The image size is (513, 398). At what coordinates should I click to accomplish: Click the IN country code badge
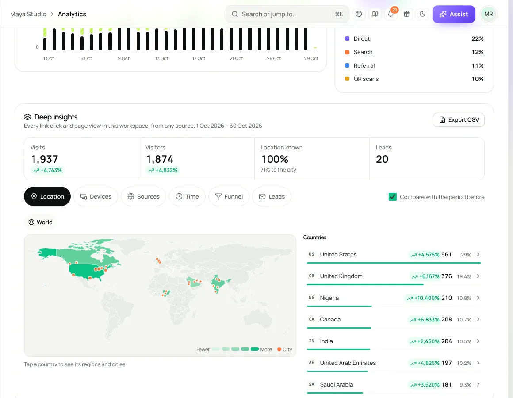[311, 341]
